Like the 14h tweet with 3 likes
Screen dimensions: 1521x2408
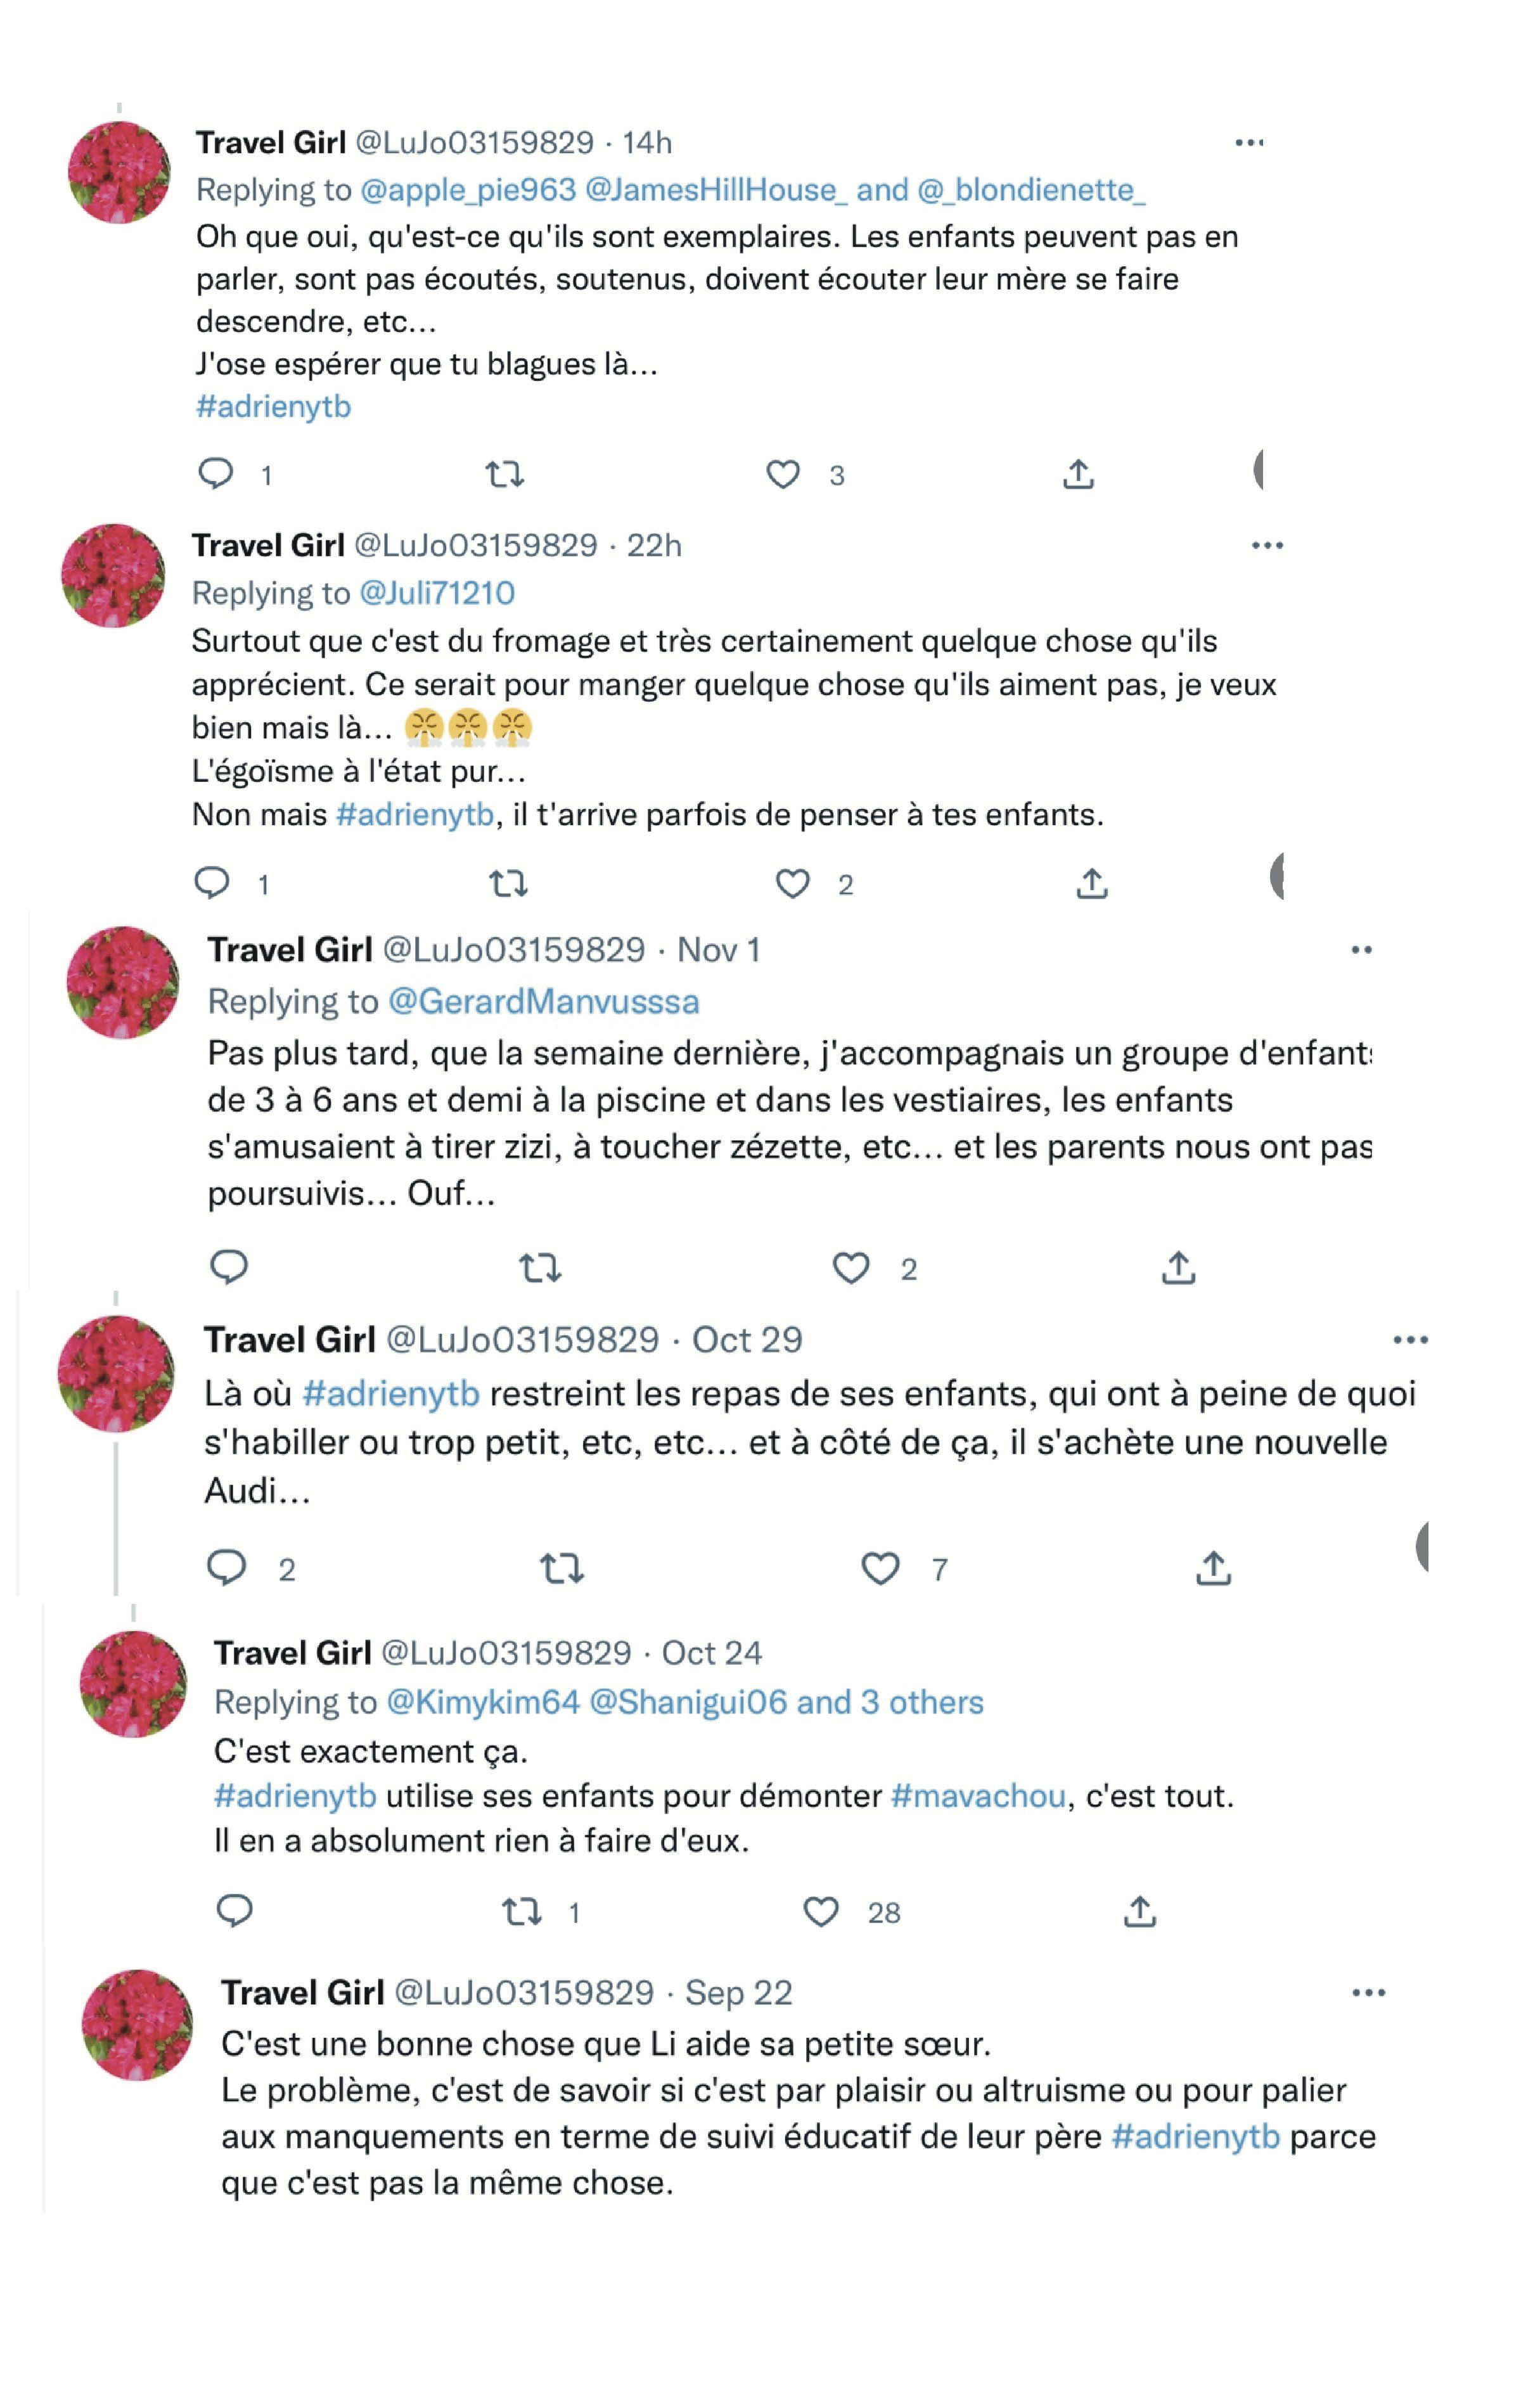tap(782, 474)
